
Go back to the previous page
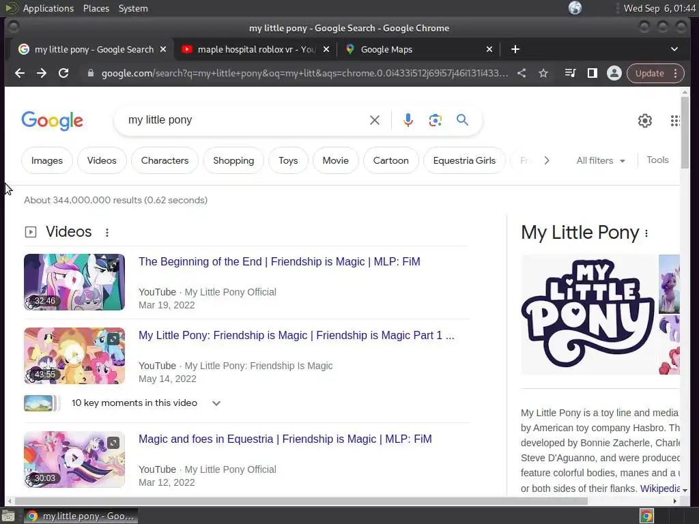pos(20,73)
